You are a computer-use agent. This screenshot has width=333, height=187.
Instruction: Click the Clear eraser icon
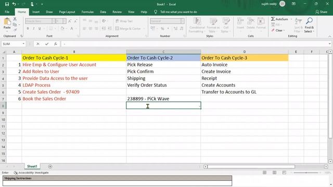273,30
